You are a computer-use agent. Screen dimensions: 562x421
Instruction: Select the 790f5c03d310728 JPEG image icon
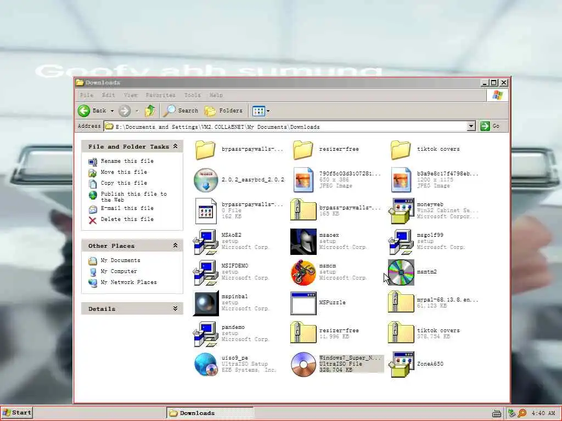(x=303, y=180)
